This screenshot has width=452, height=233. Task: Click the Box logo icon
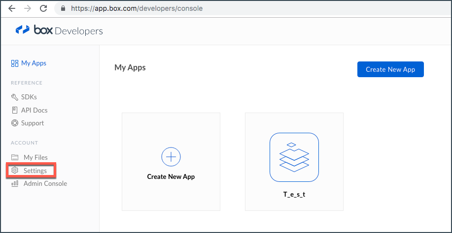click(23, 30)
